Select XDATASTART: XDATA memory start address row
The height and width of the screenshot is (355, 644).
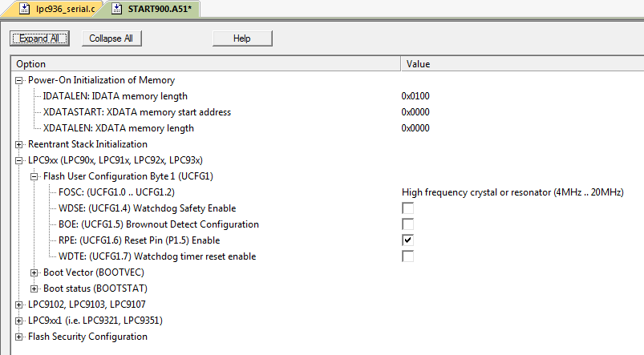(x=137, y=112)
